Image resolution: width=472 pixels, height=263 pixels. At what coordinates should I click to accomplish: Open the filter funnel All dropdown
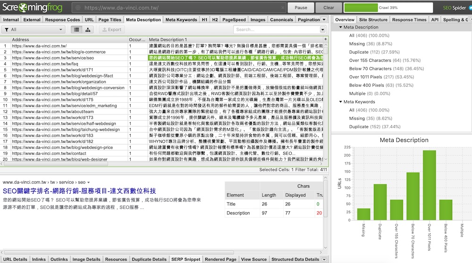pyautogui.click(x=33, y=29)
